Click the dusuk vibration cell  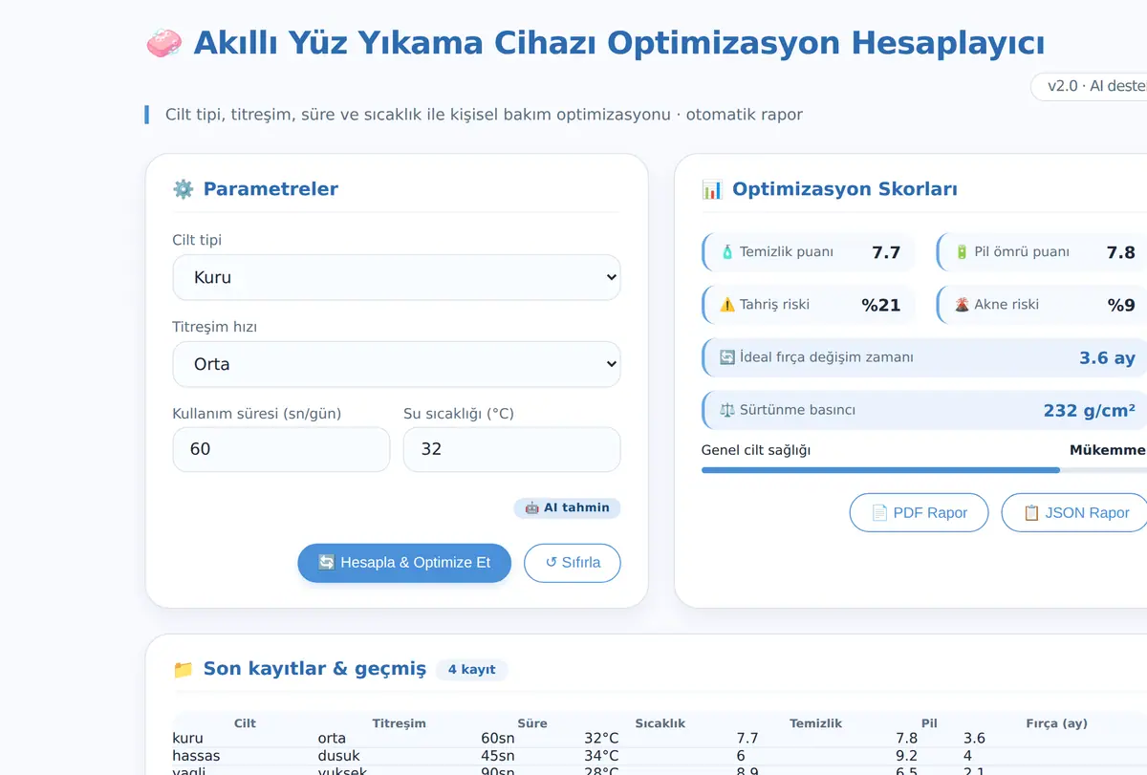coord(338,756)
